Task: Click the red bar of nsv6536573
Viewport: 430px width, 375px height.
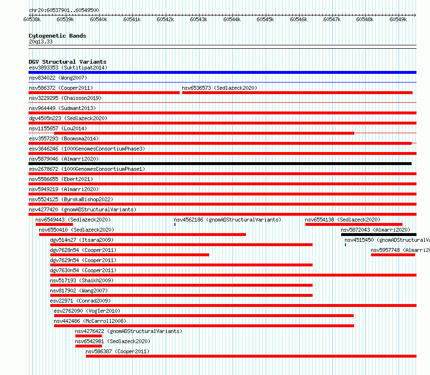Action: [297, 93]
